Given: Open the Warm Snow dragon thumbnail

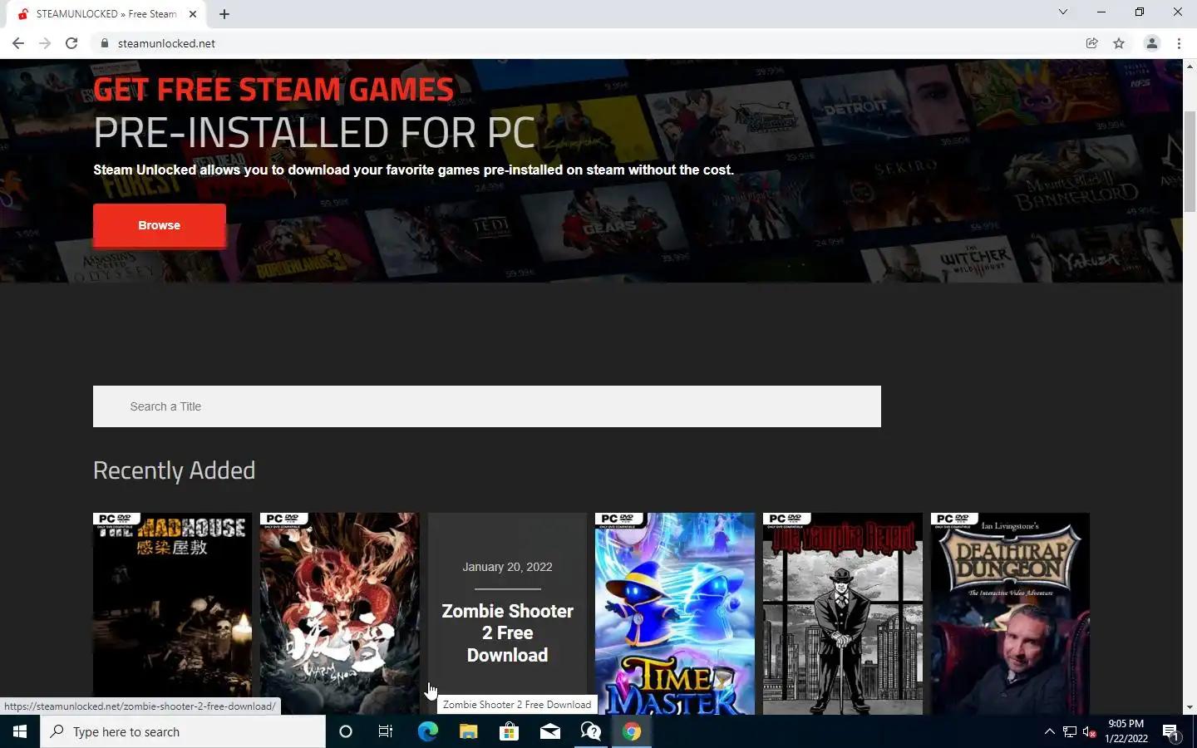Looking at the screenshot, I should 339,613.
